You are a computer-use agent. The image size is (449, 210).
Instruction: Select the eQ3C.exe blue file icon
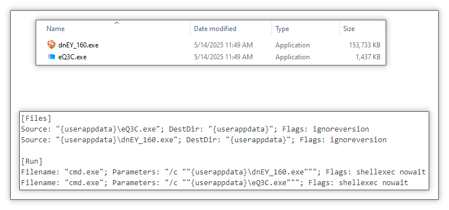(x=51, y=57)
